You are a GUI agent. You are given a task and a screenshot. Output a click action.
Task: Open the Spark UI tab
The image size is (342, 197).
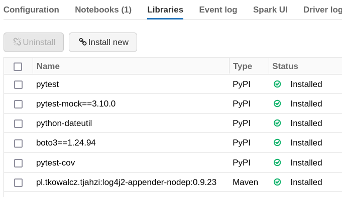point(270,10)
